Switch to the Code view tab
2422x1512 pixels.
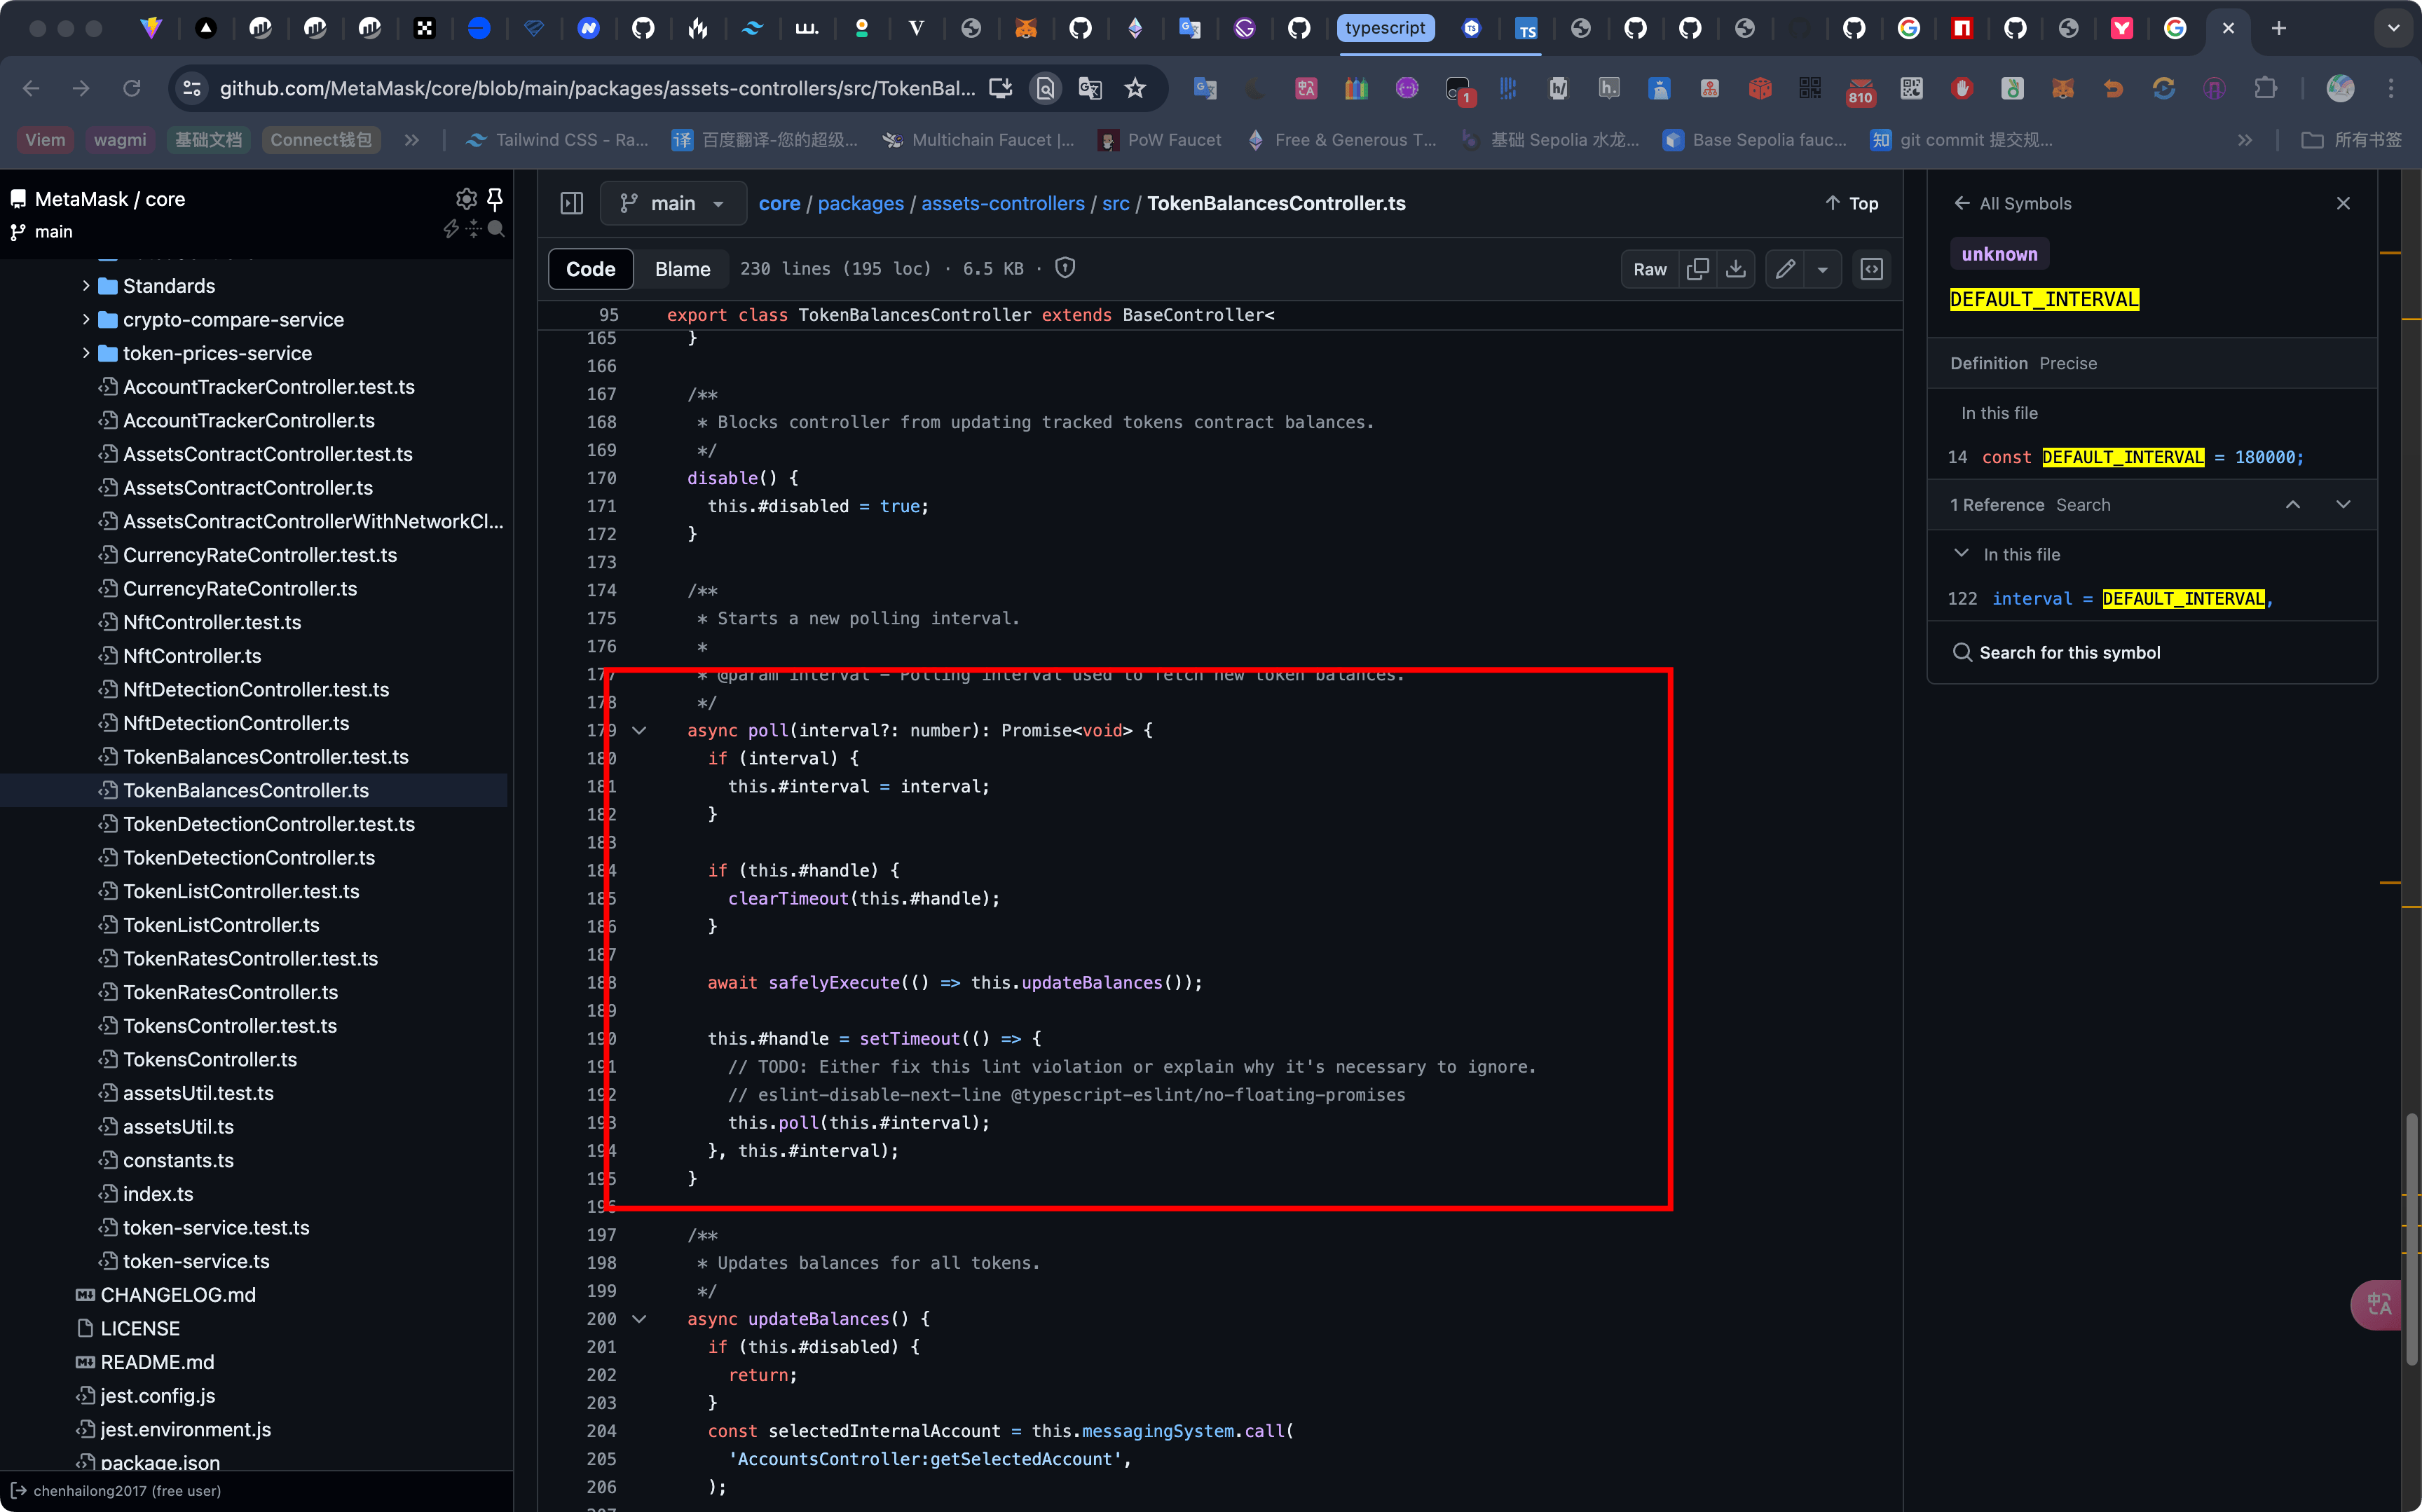click(590, 269)
